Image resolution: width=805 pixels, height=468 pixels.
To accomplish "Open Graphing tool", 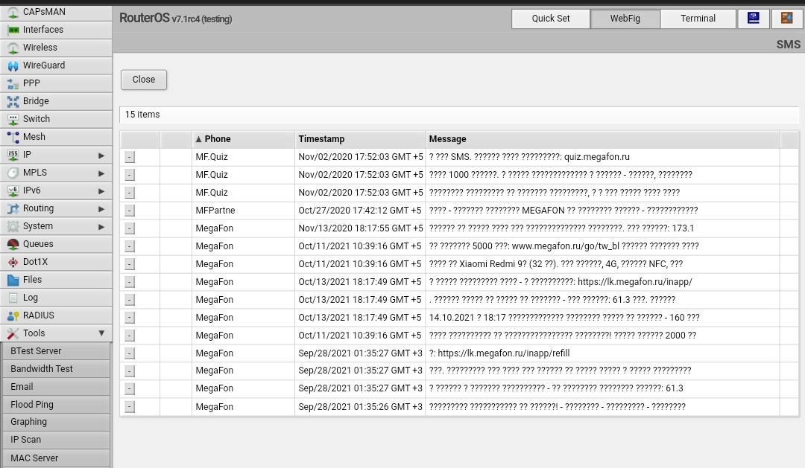I will [55, 422].
